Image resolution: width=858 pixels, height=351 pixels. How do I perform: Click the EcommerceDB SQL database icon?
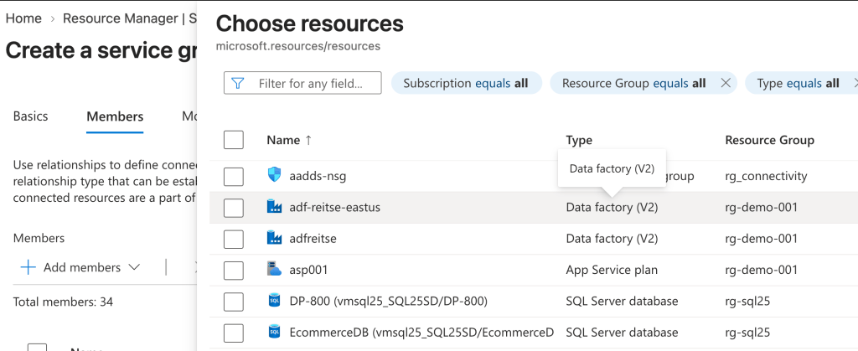click(x=274, y=332)
